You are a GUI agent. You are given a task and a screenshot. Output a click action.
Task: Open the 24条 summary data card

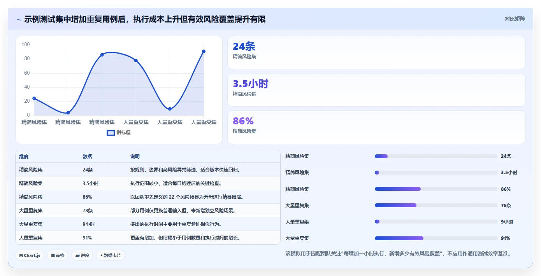click(x=376, y=52)
